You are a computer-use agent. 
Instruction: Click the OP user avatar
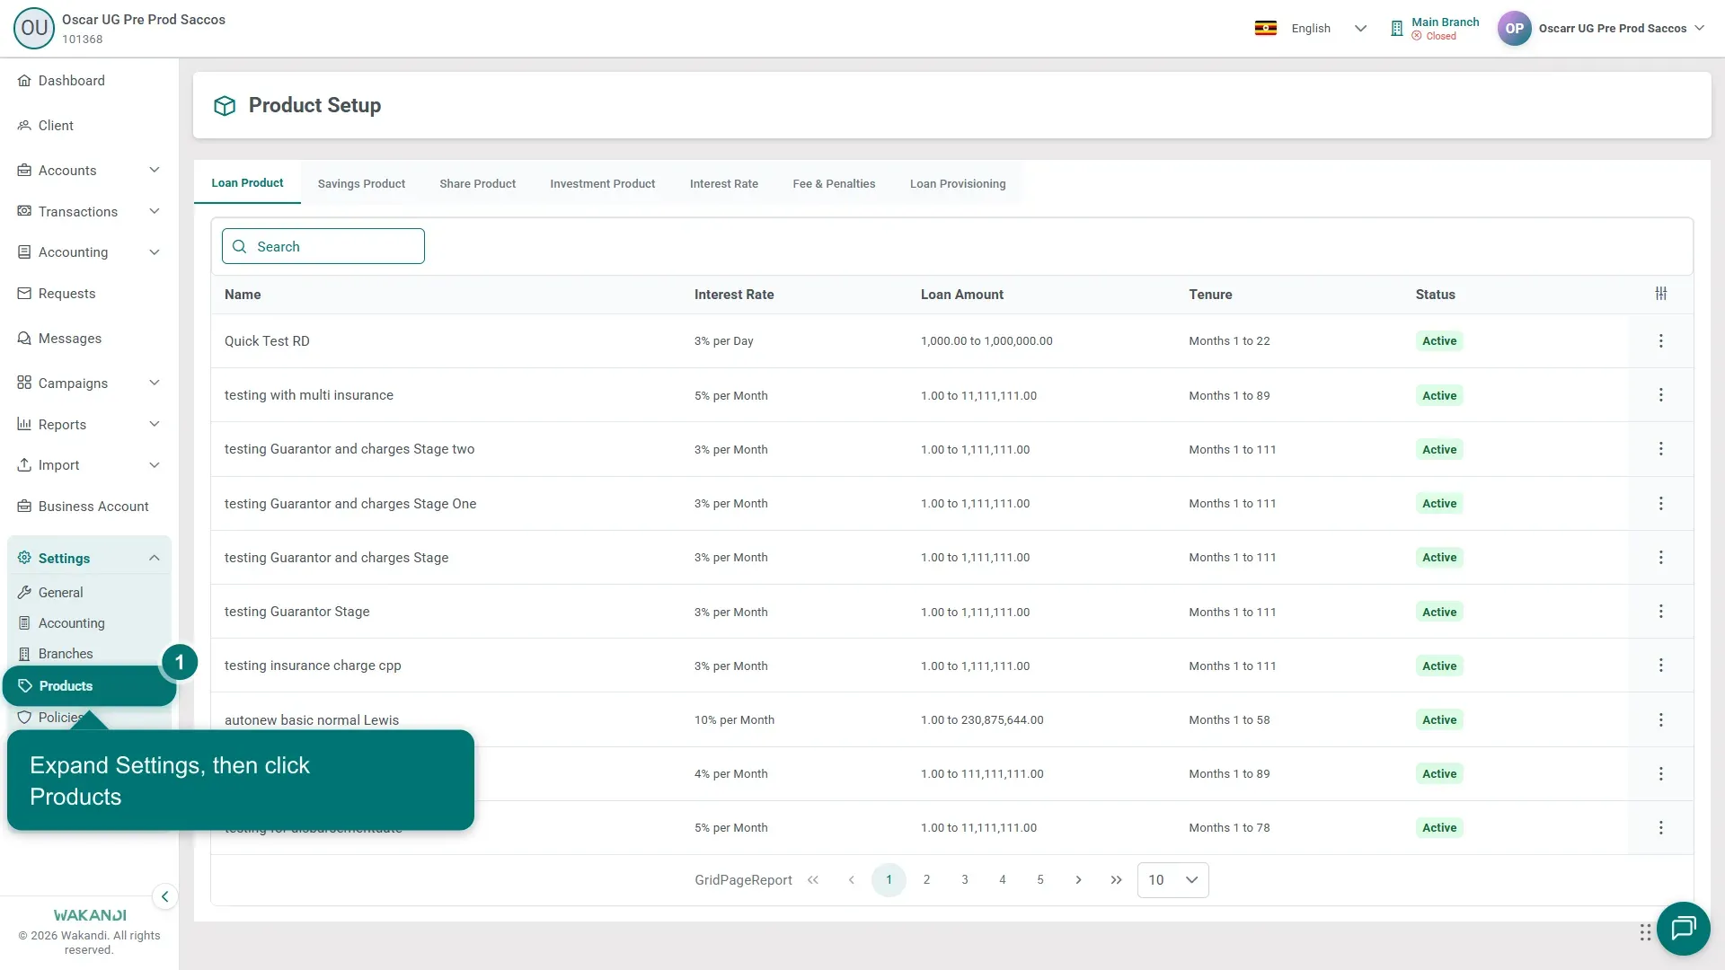(x=1514, y=29)
